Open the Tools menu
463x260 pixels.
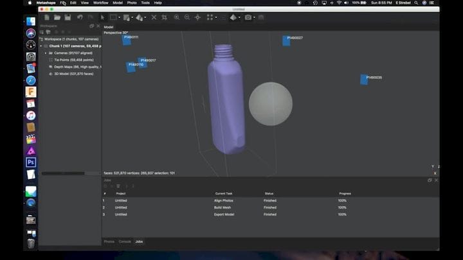146,3
